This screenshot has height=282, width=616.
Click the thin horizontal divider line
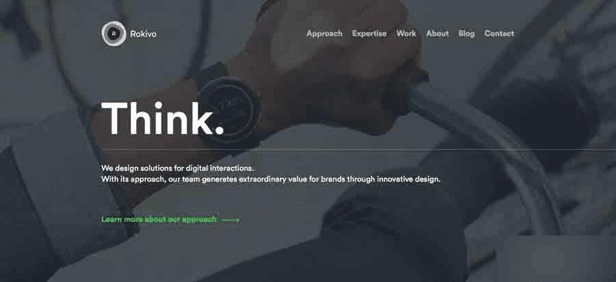click(x=358, y=150)
